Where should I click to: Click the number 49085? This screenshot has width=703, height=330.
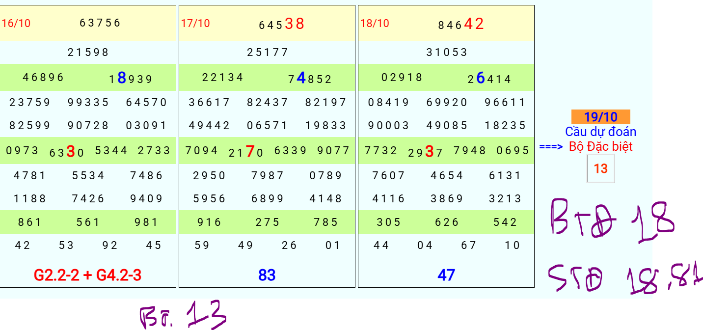tap(447, 125)
